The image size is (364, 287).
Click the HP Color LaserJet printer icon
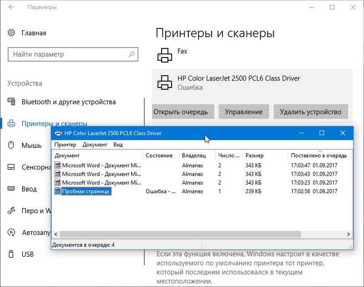(x=164, y=82)
